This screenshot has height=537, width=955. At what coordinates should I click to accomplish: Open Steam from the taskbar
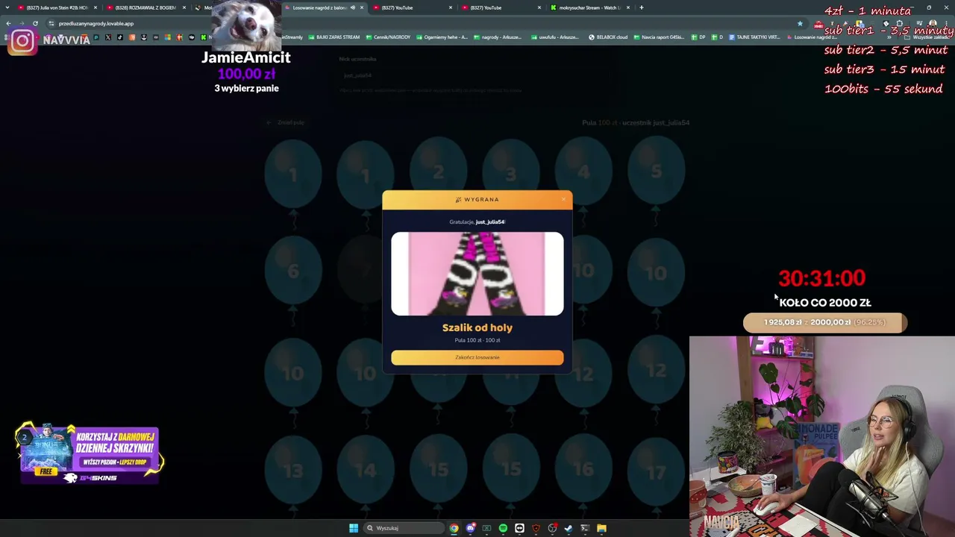569,528
